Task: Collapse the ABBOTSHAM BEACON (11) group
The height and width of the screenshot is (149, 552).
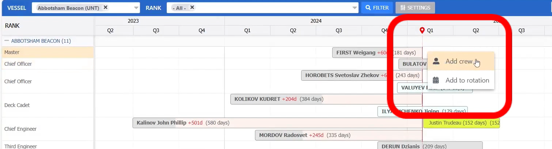Action: 7,41
